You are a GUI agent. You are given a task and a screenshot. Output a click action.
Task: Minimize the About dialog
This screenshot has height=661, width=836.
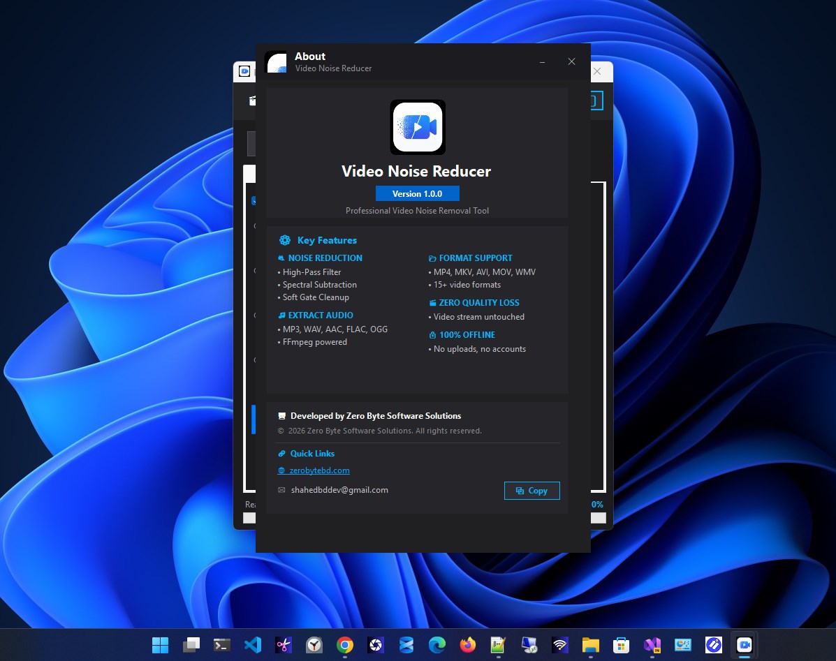pyautogui.click(x=542, y=62)
